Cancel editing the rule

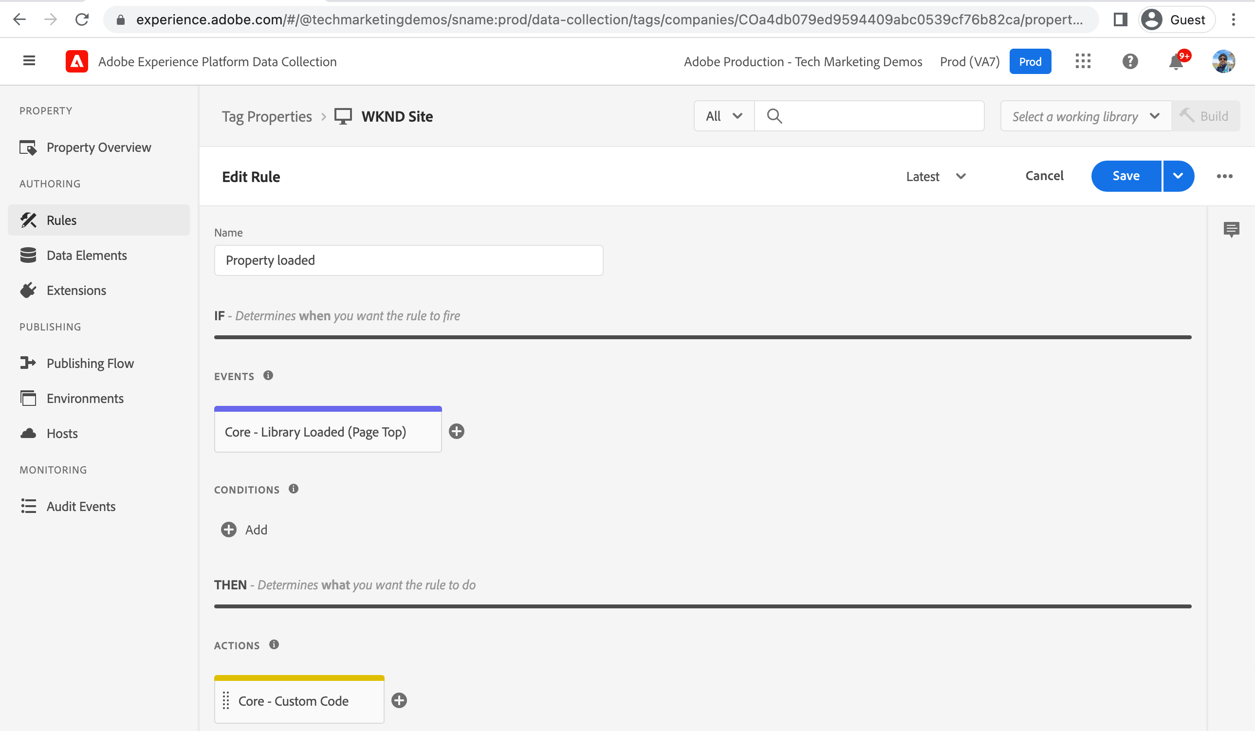[x=1044, y=176]
